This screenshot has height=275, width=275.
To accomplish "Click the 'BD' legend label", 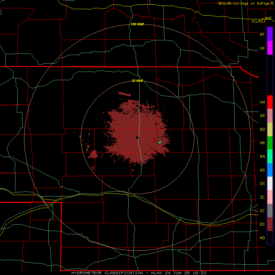I will (x=262, y=130).
